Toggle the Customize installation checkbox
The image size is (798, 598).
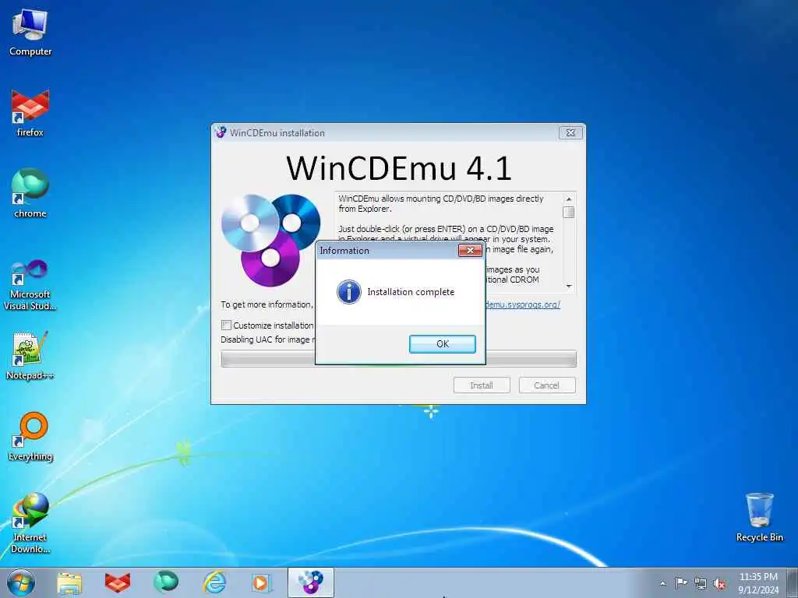coord(227,325)
